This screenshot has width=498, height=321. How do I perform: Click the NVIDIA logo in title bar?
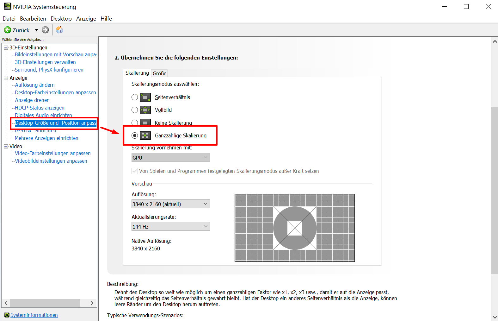coord(7,6)
